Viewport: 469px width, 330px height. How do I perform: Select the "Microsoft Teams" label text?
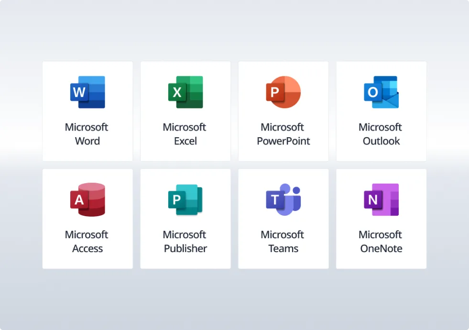(283, 242)
